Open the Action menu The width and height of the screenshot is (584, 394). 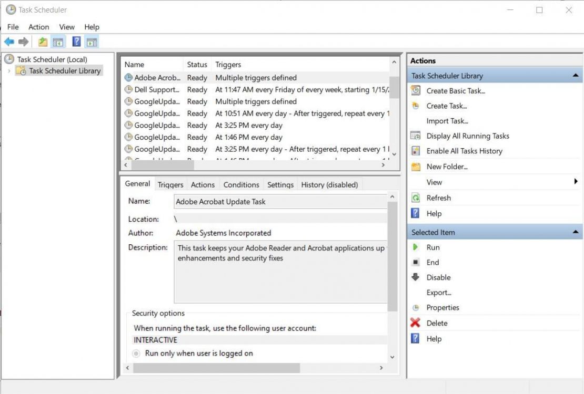point(38,27)
